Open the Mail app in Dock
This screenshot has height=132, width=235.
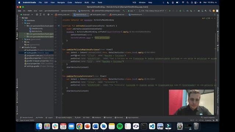click(71, 126)
